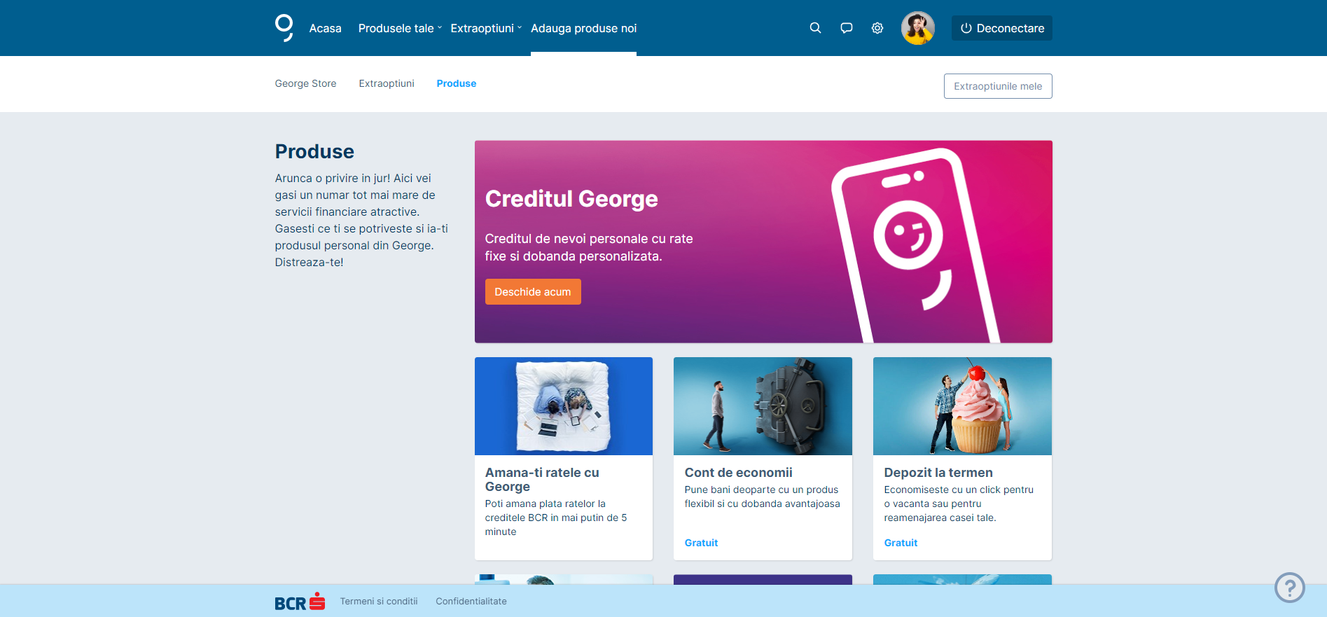Open Termeni si conditii link
Screen dimensions: 1327x617
tap(379, 601)
